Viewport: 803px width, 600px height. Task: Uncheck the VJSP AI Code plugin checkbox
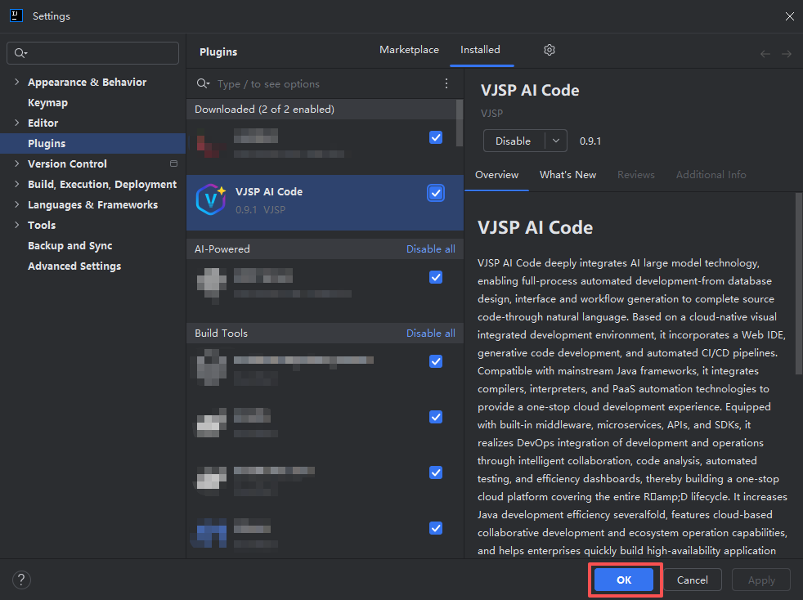click(x=436, y=193)
